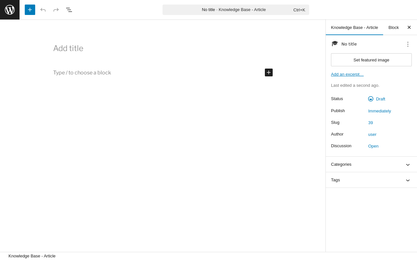The width and height of the screenshot is (417, 260).
Task: Change publish date from Immediately
Action: (x=380, y=111)
